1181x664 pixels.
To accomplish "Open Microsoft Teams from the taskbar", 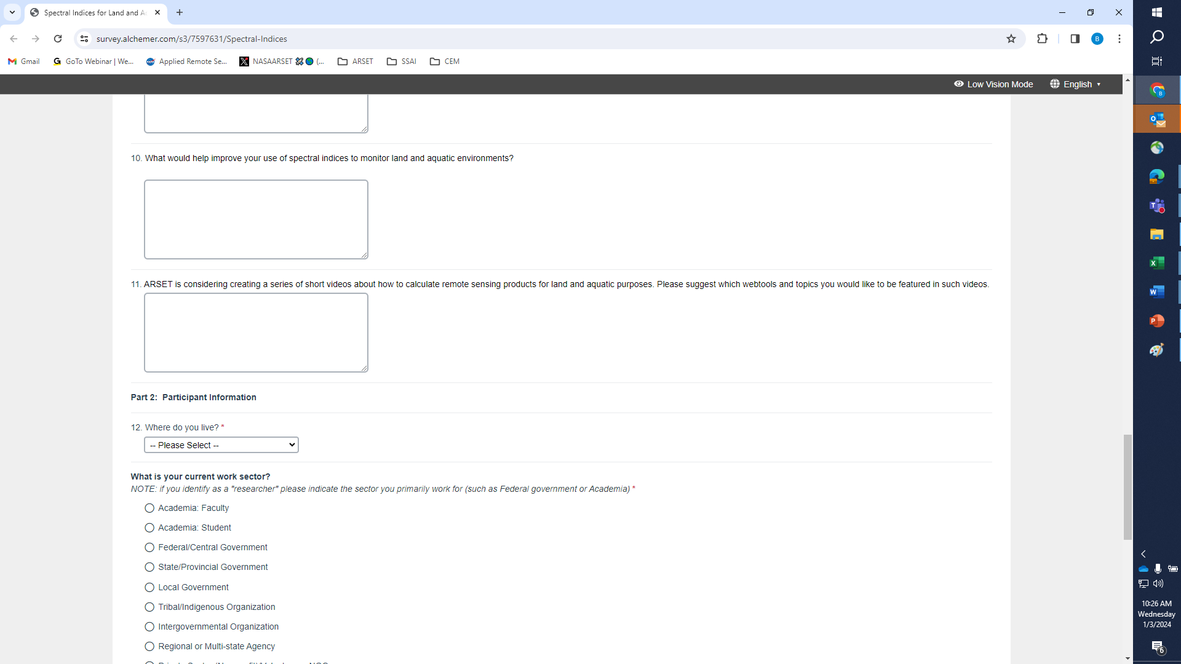I will 1156,205.
